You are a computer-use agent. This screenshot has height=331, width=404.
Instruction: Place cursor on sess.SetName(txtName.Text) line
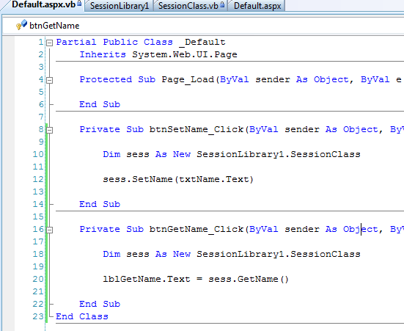click(x=178, y=179)
